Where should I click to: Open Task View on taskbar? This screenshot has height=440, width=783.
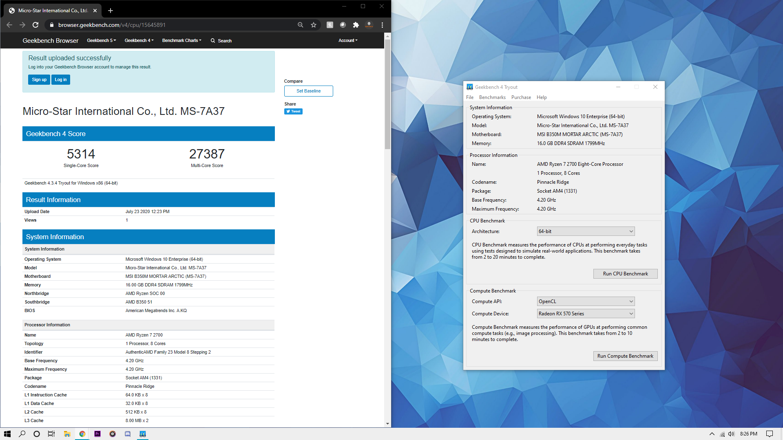(x=51, y=434)
